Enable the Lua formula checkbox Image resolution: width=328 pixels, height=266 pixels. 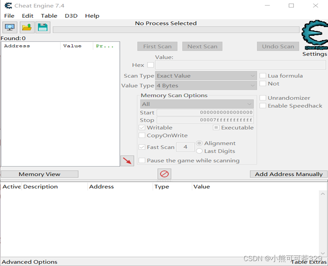(x=263, y=76)
